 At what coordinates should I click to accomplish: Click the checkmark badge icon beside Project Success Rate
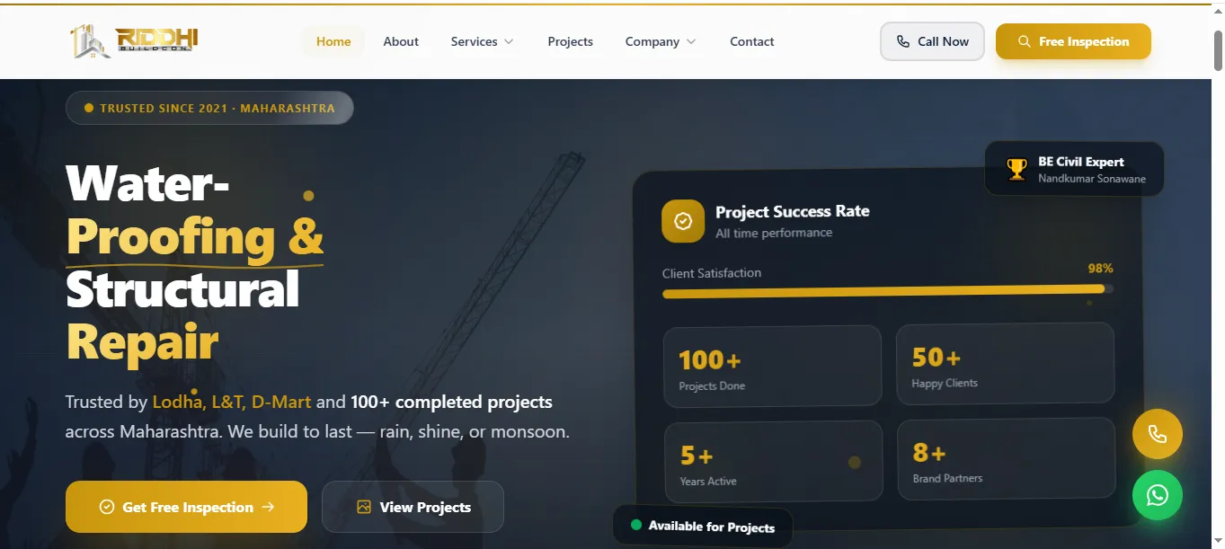pyautogui.click(x=683, y=221)
